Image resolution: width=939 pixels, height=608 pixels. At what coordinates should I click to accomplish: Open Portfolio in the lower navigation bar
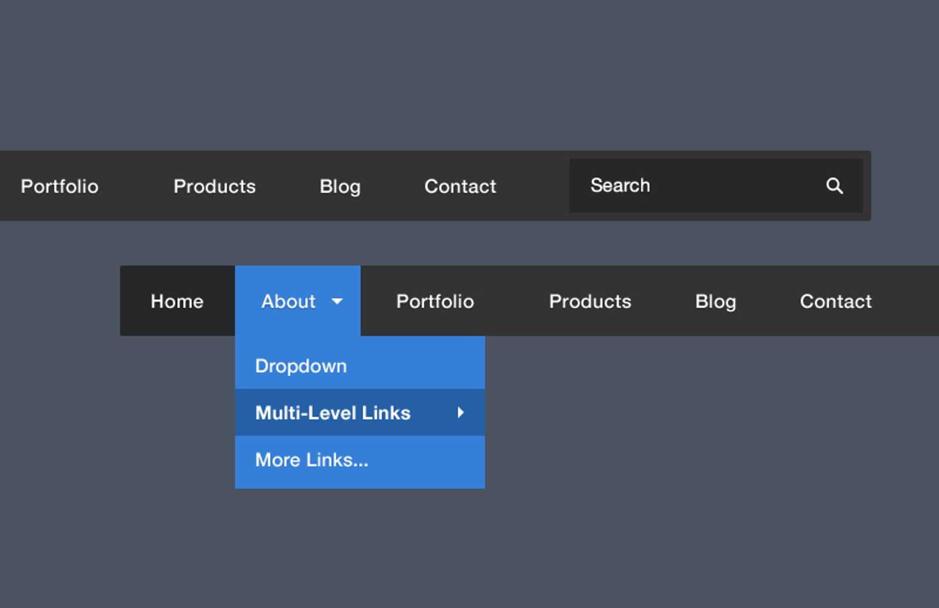435,302
